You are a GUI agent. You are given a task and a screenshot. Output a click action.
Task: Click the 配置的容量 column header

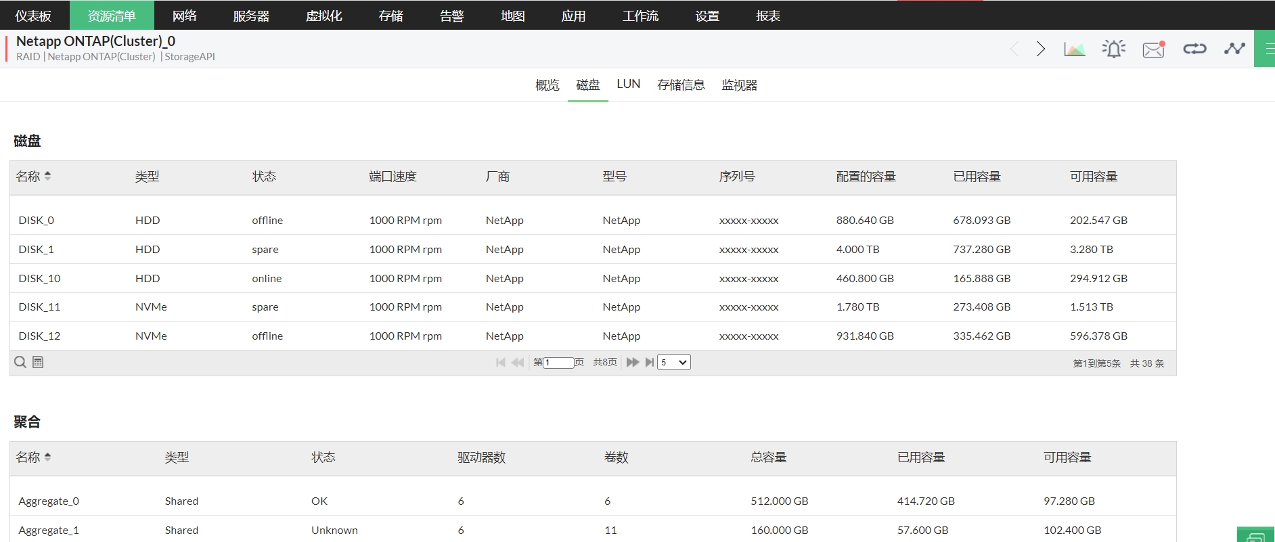tap(866, 177)
